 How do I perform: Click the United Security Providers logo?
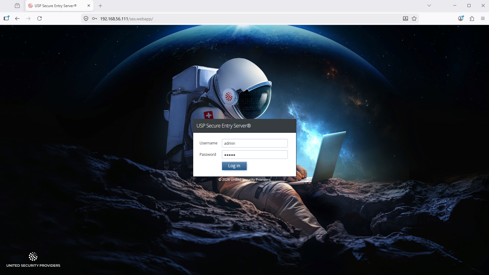coord(33,260)
